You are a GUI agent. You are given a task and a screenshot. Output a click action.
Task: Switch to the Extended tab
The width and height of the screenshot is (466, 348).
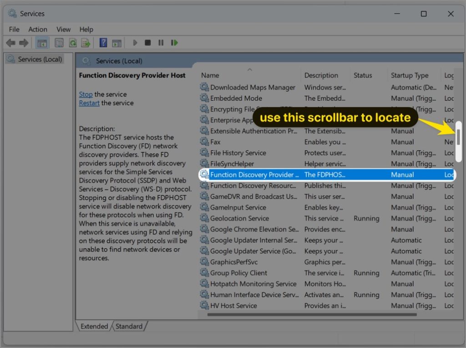pos(94,326)
